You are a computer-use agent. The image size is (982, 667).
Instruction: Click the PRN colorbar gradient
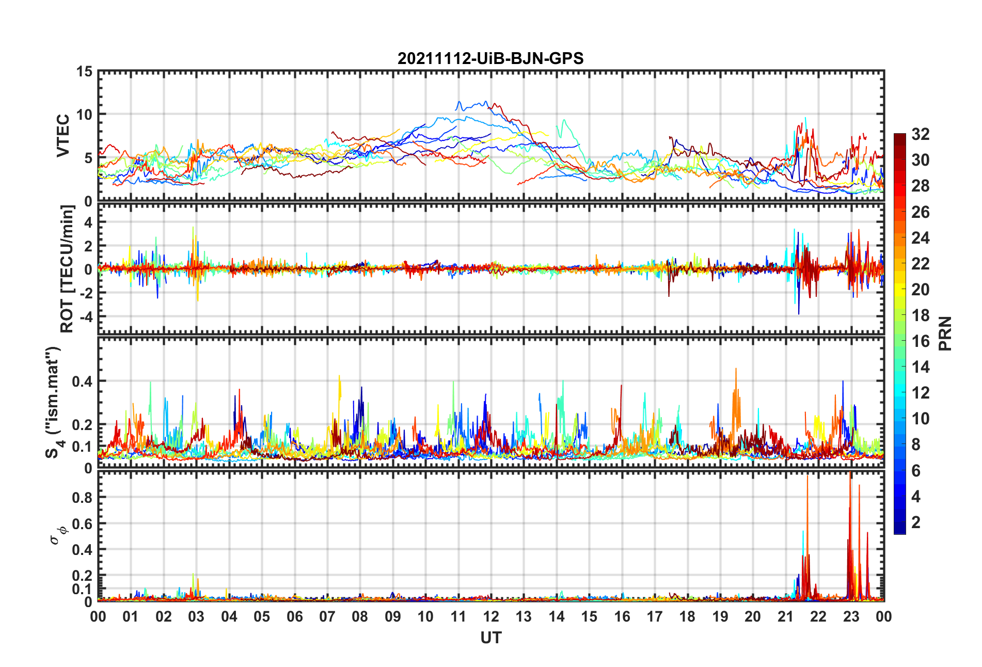tap(900, 334)
